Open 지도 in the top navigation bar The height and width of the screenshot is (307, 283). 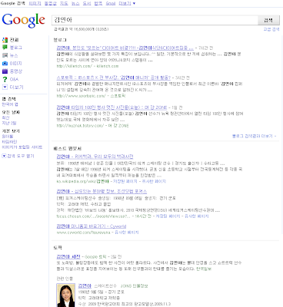tap(64, 3)
